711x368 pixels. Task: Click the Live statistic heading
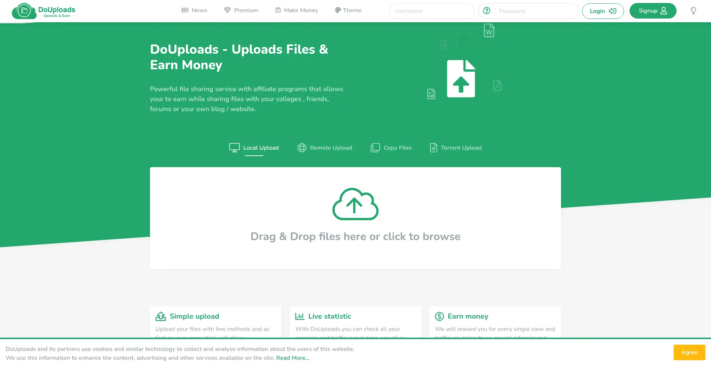330,316
